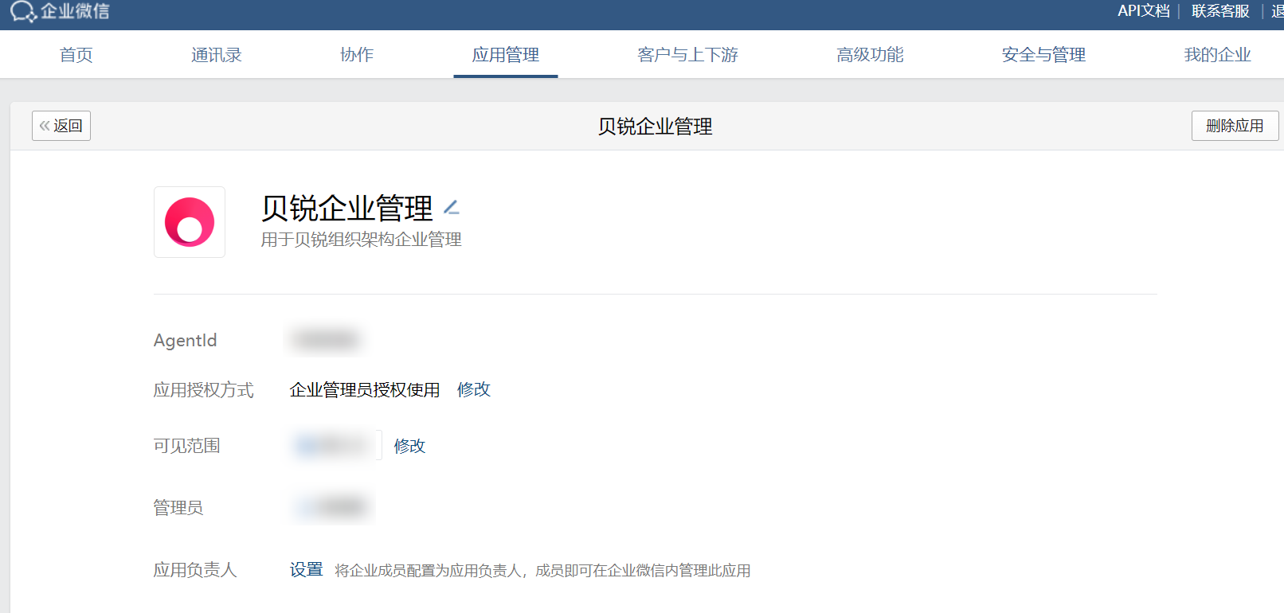Click the 应用授权方式 label
Viewport: 1284px width, 613px height.
click(x=204, y=390)
